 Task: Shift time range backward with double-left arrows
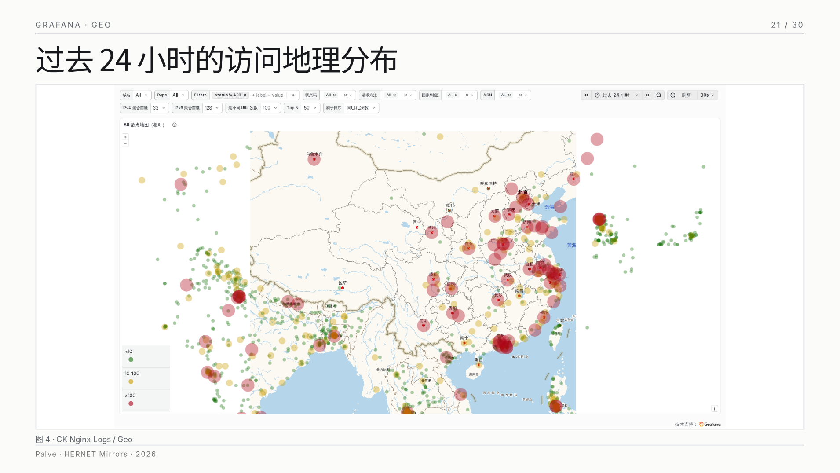coord(586,95)
